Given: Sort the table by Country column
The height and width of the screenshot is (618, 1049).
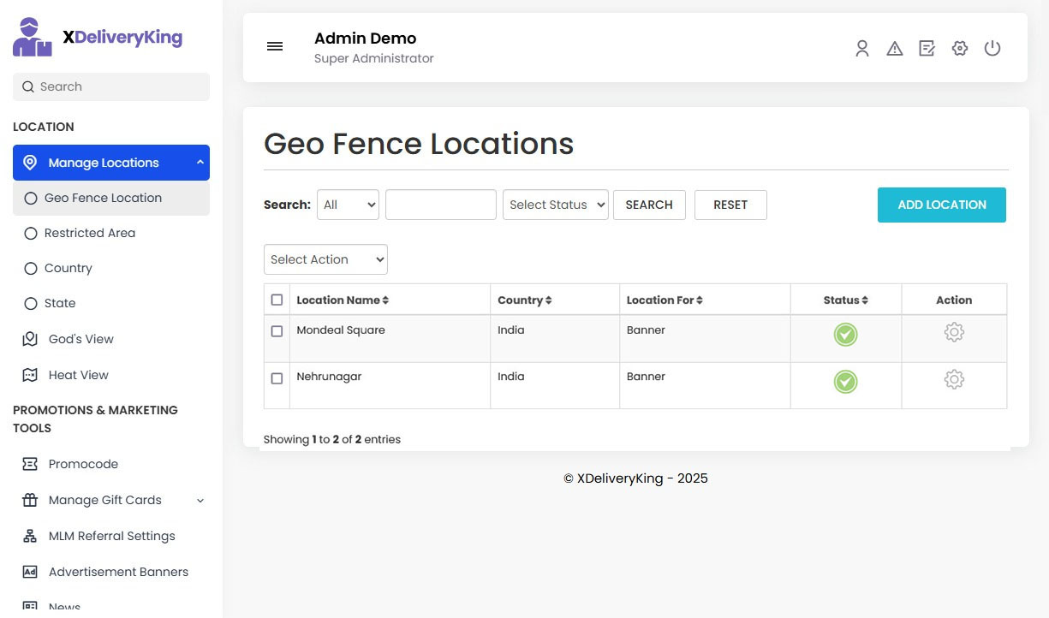Looking at the screenshot, I should tap(524, 300).
